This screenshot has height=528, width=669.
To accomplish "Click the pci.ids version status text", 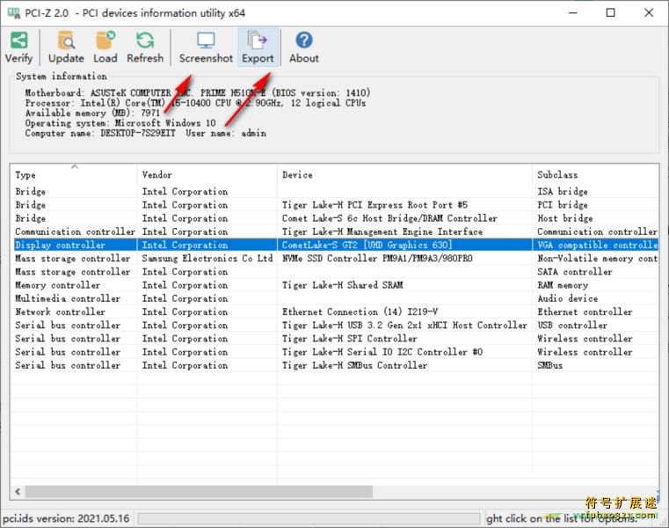I will pyautogui.click(x=66, y=518).
